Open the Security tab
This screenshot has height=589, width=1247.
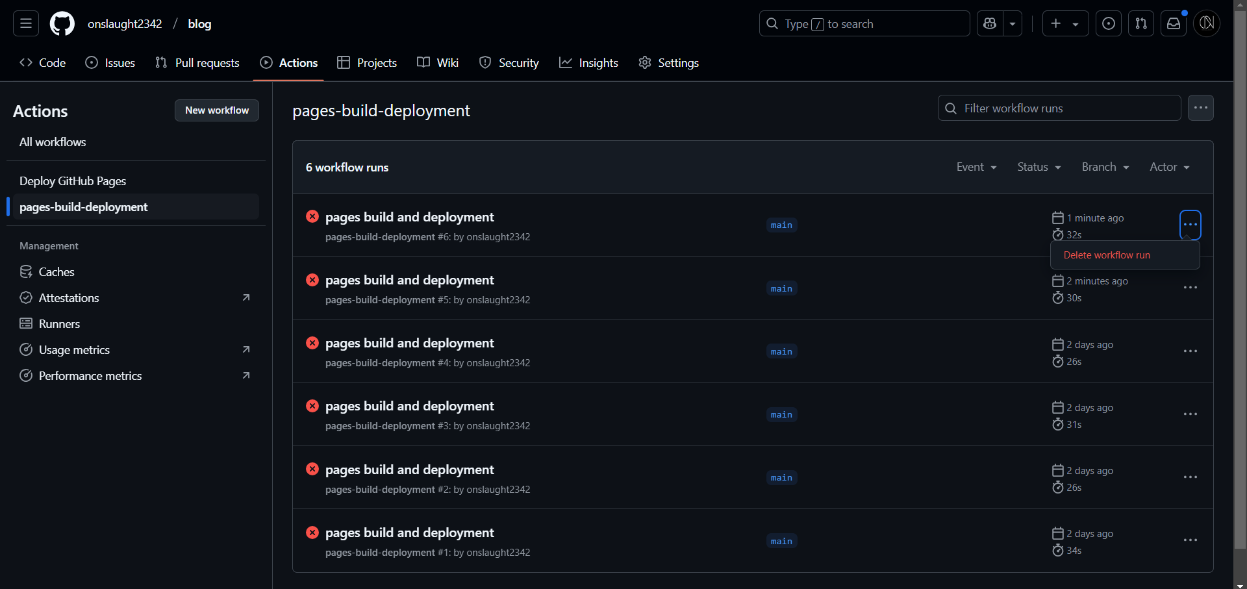(x=509, y=62)
